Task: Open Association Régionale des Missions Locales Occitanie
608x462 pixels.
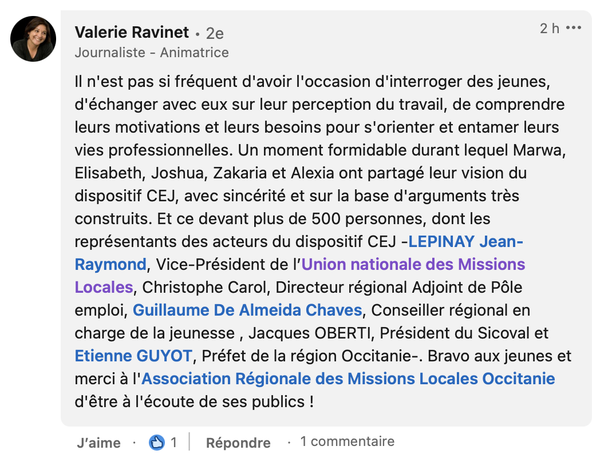Action: click(348, 379)
